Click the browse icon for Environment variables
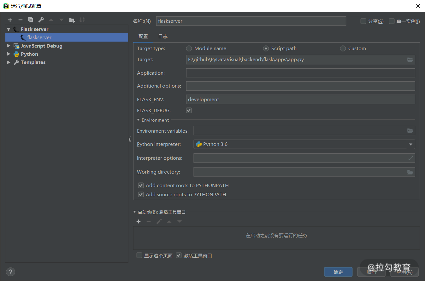 (x=410, y=131)
